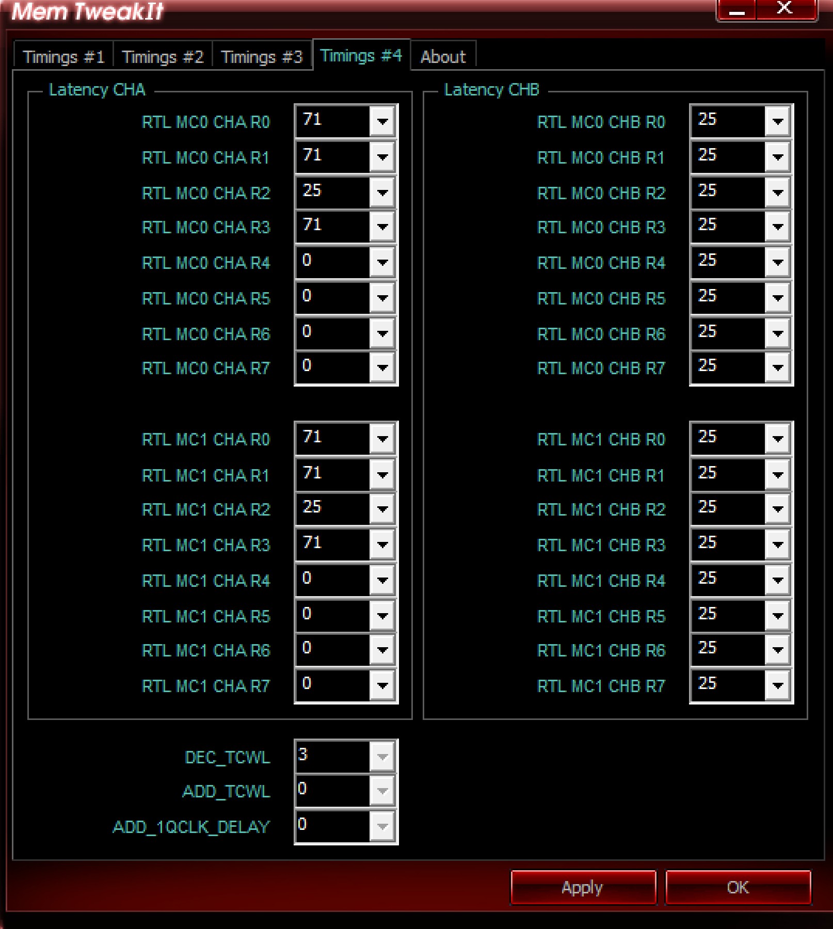
Task: Click the RTL MC1 CHB R4 label
Action: point(601,581)
